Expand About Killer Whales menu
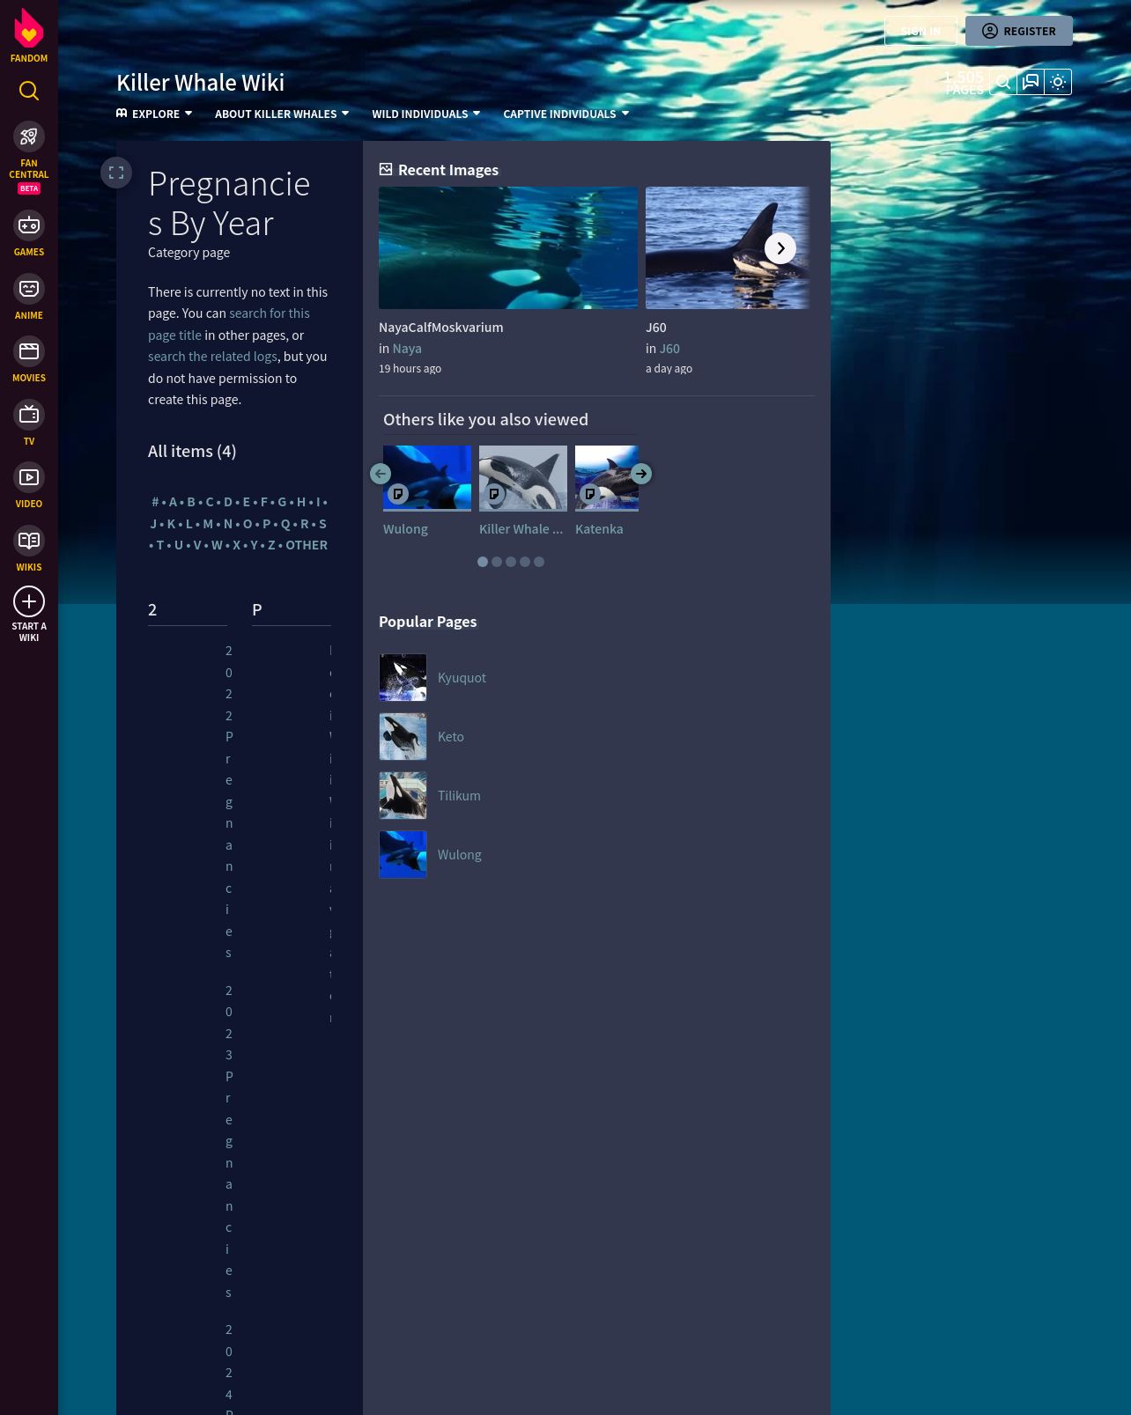This screenshot has width=1131, height=1415. (282, 114)
